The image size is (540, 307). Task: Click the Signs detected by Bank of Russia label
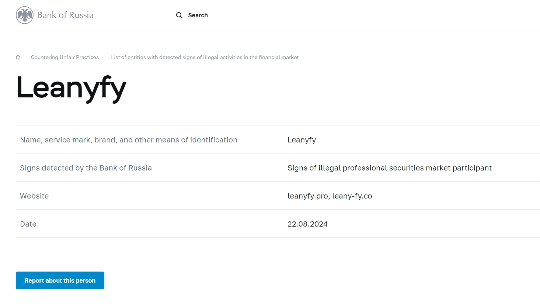coord(86,168)
